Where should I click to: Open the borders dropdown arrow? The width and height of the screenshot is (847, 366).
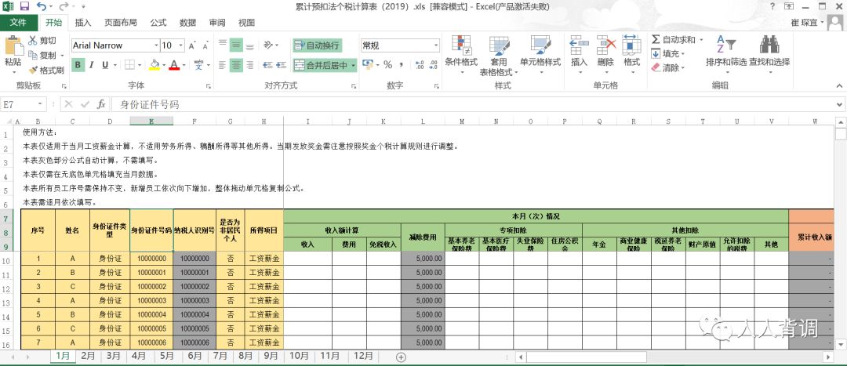tap(140, 65)
